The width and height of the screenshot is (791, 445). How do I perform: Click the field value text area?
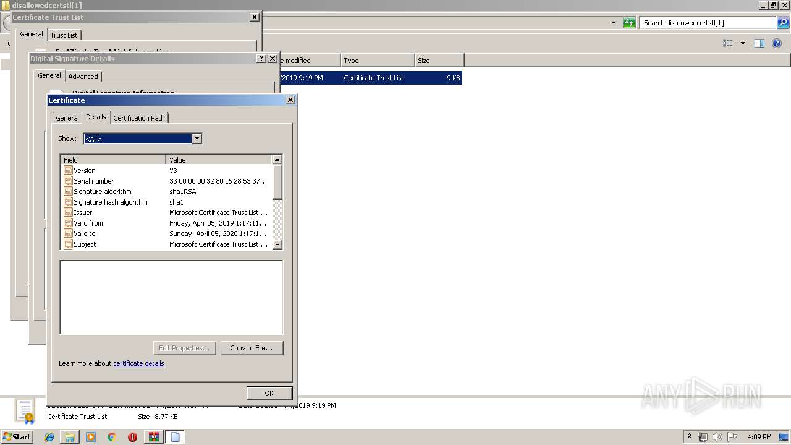(x=171, y=297)
